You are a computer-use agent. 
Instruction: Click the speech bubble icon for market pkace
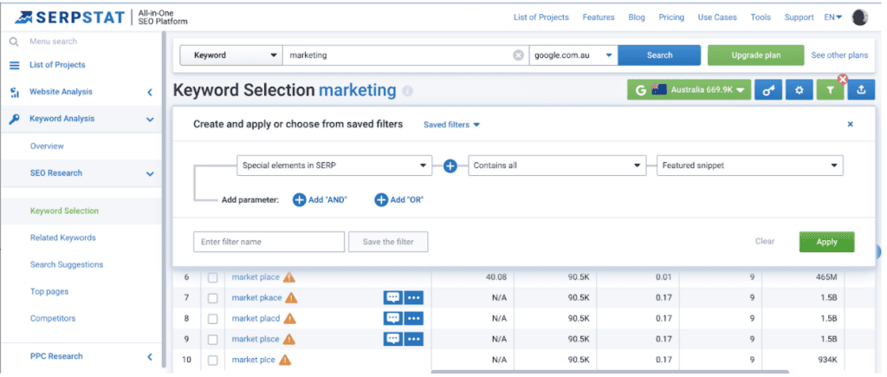tap(393, 297)
